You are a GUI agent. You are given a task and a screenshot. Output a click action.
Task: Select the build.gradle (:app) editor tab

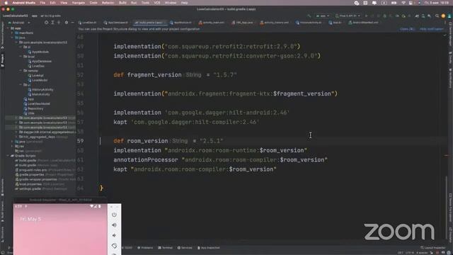tap(150, 23)
